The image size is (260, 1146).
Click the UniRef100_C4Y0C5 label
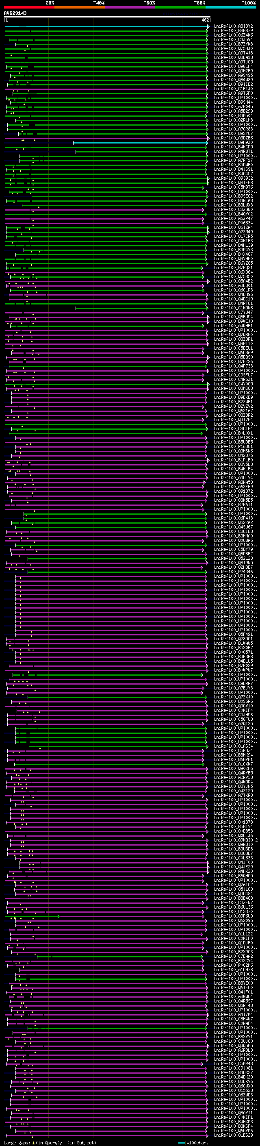233,384
